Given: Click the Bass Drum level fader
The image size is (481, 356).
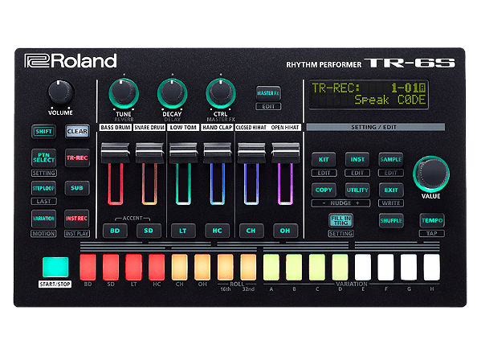Looking at the screenshot, I should tap(116, 153).
